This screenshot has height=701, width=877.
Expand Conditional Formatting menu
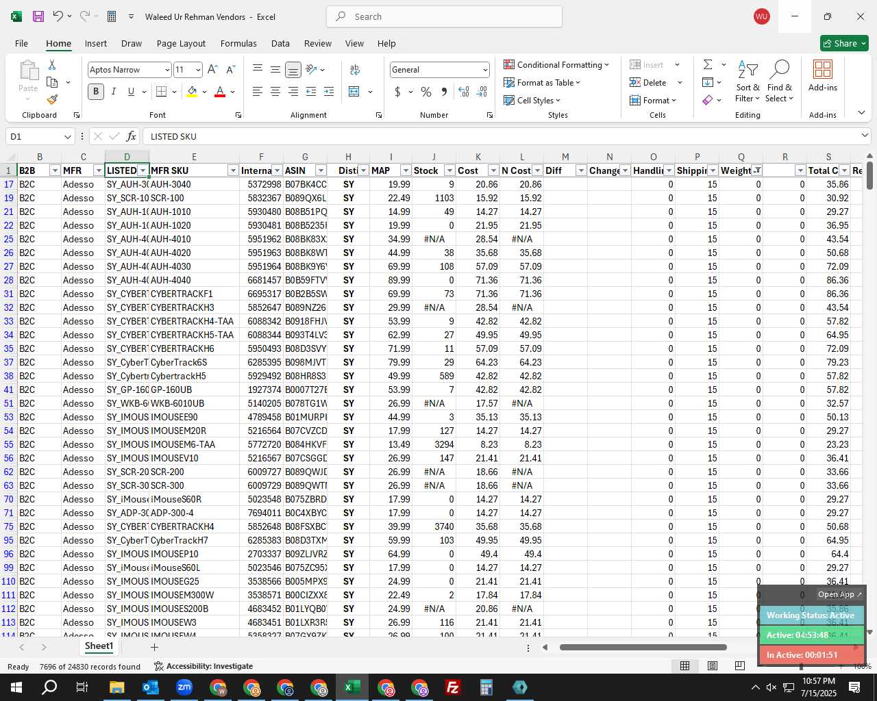[x=556, y=64]
